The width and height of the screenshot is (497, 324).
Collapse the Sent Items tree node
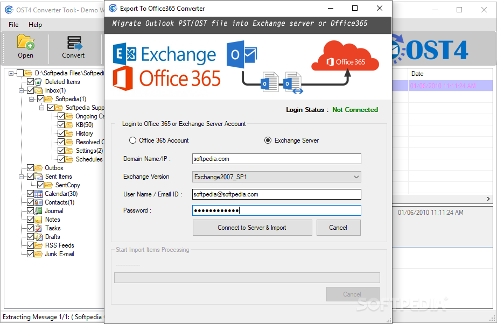pyautogui.click(x=21, y=177)
